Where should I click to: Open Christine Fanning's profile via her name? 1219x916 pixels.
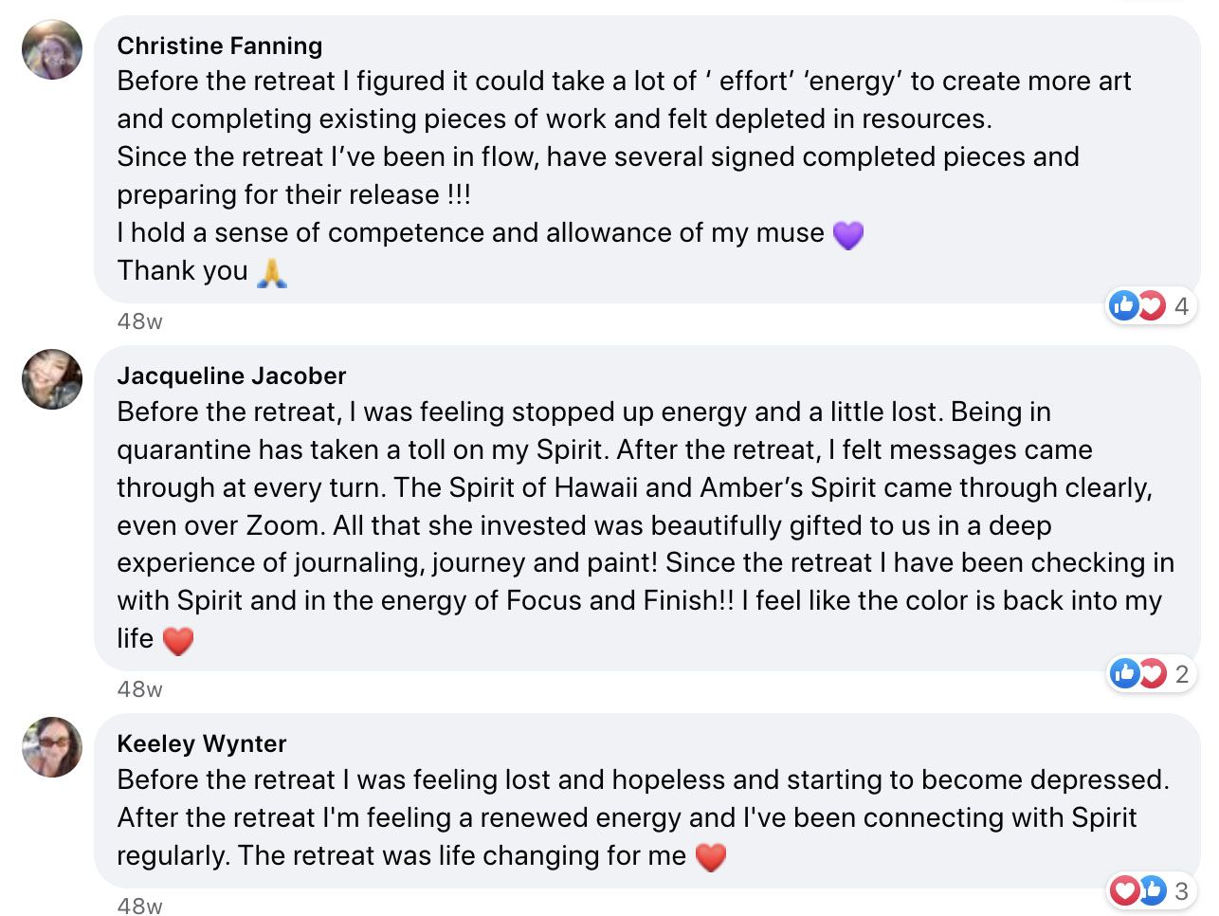tap(220, 46)
